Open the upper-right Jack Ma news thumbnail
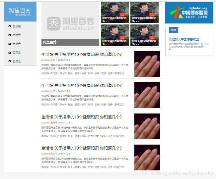This screenshot has height=179, width=216. pyautogui.click(x=145, y=12)
